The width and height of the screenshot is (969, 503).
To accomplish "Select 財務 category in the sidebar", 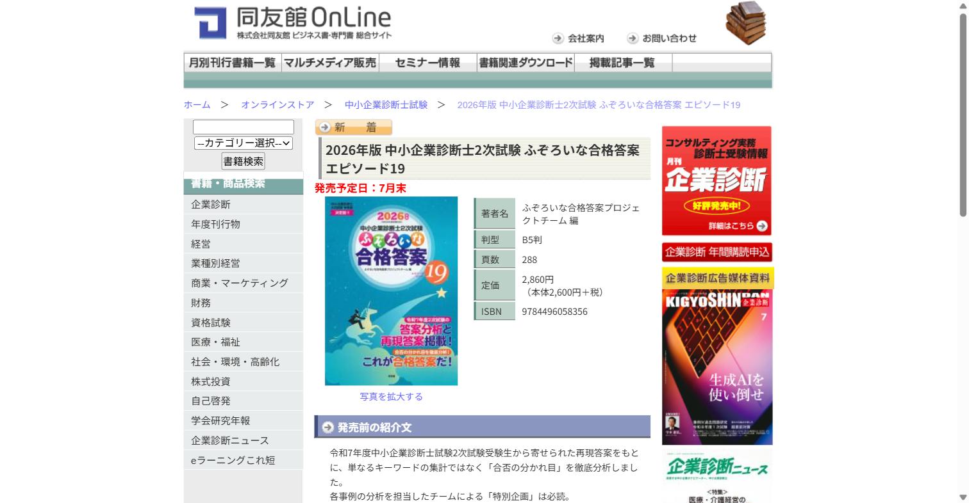I will [x=244, y=303].
